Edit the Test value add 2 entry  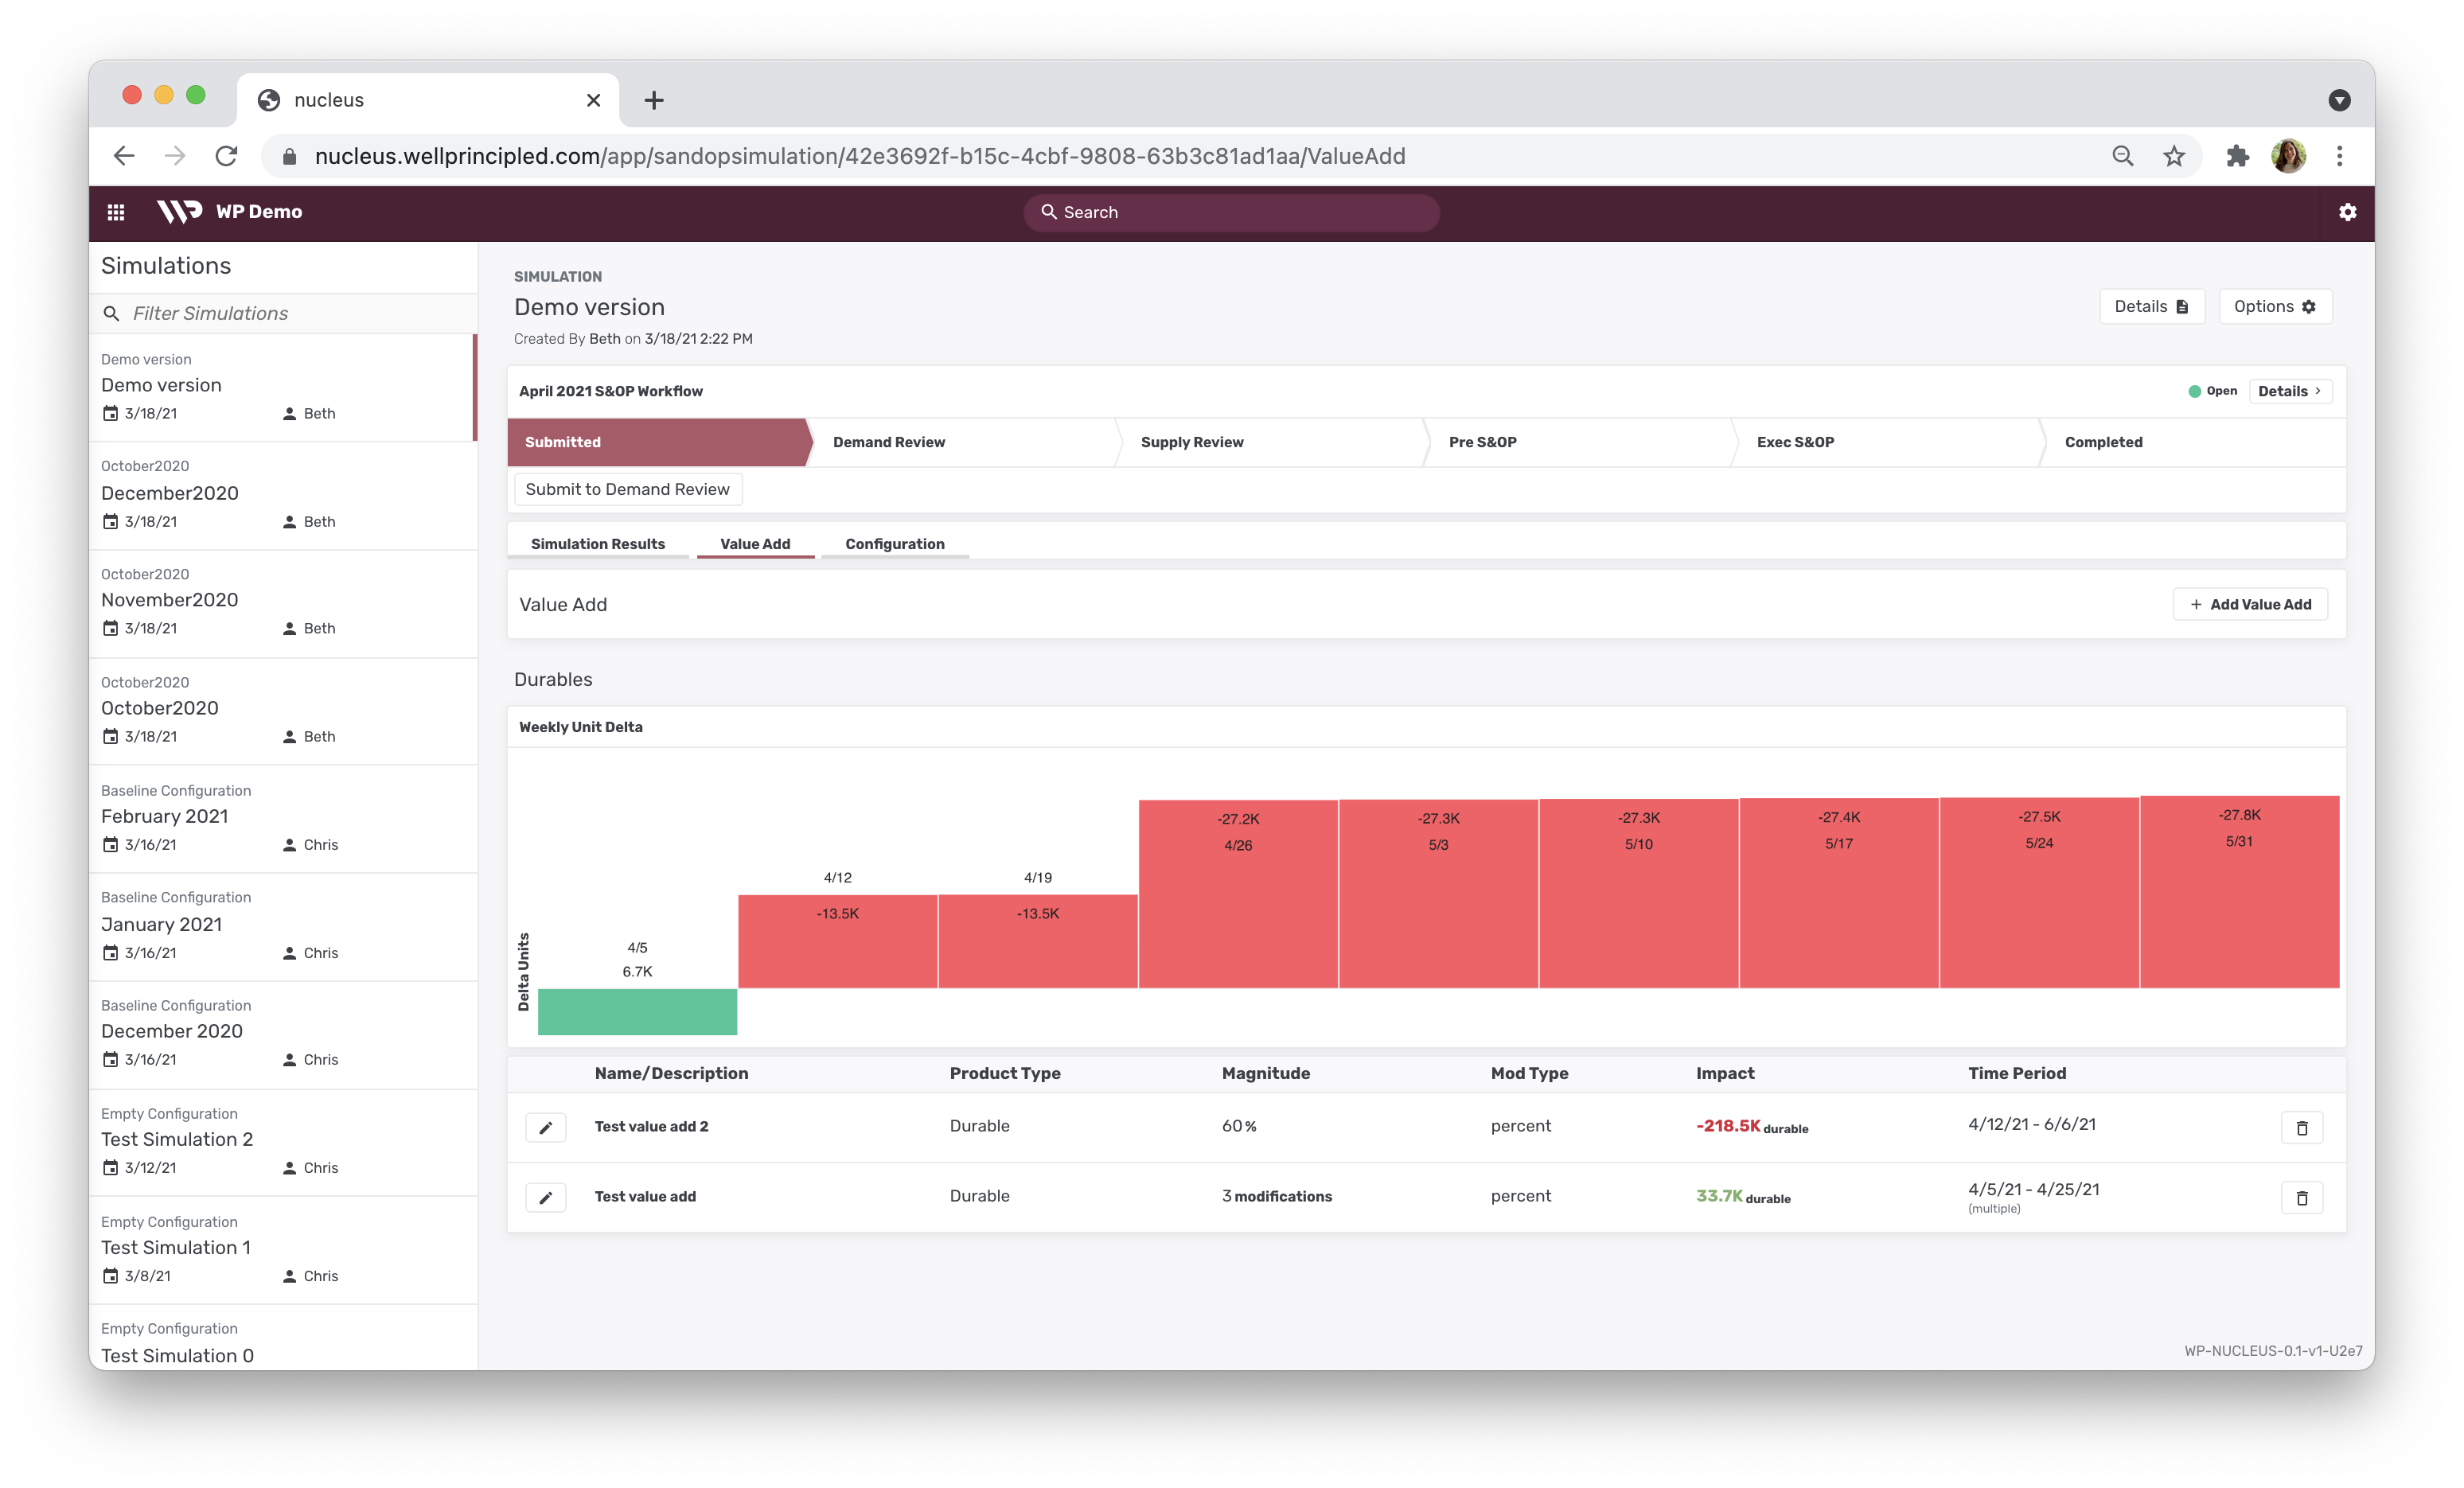point(546,1127)
